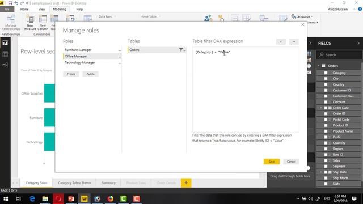Expand the Ship Date hierarchy
This screenshot has height=204, width=363.
click(320, 172)
